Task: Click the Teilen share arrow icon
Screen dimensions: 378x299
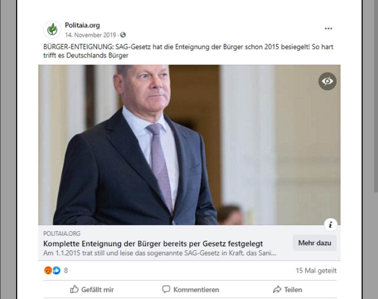Action: (277, 289)
